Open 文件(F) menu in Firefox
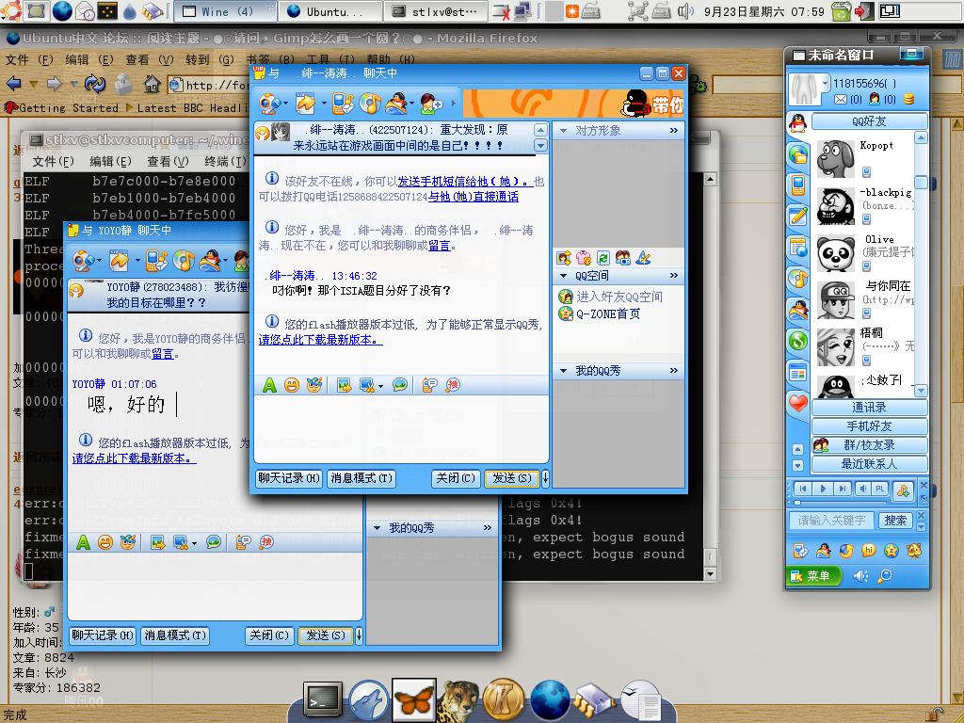The height and width of the screenshot is (723, 964). [x=29, y=59]
